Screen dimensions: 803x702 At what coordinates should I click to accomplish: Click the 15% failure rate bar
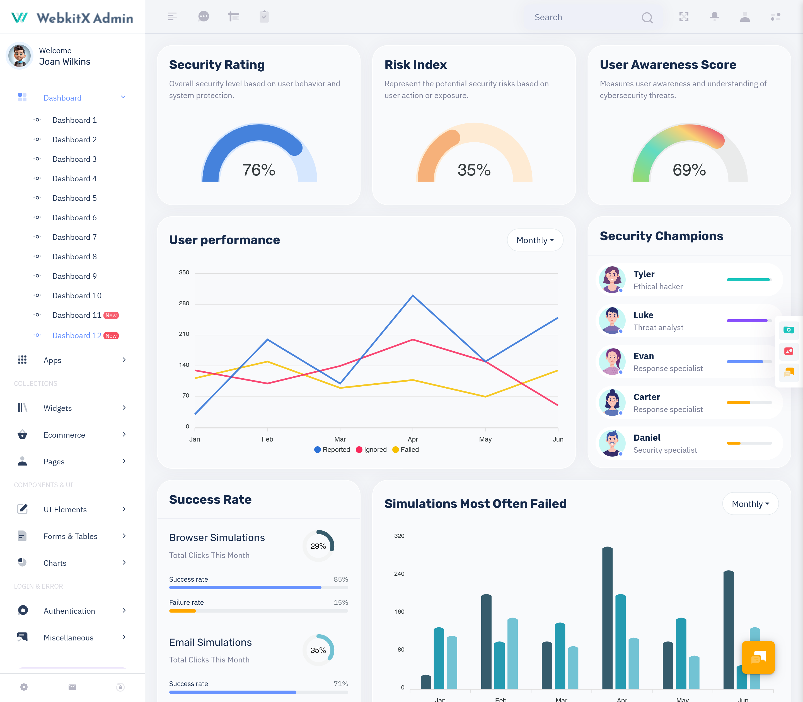pos(258,611)
